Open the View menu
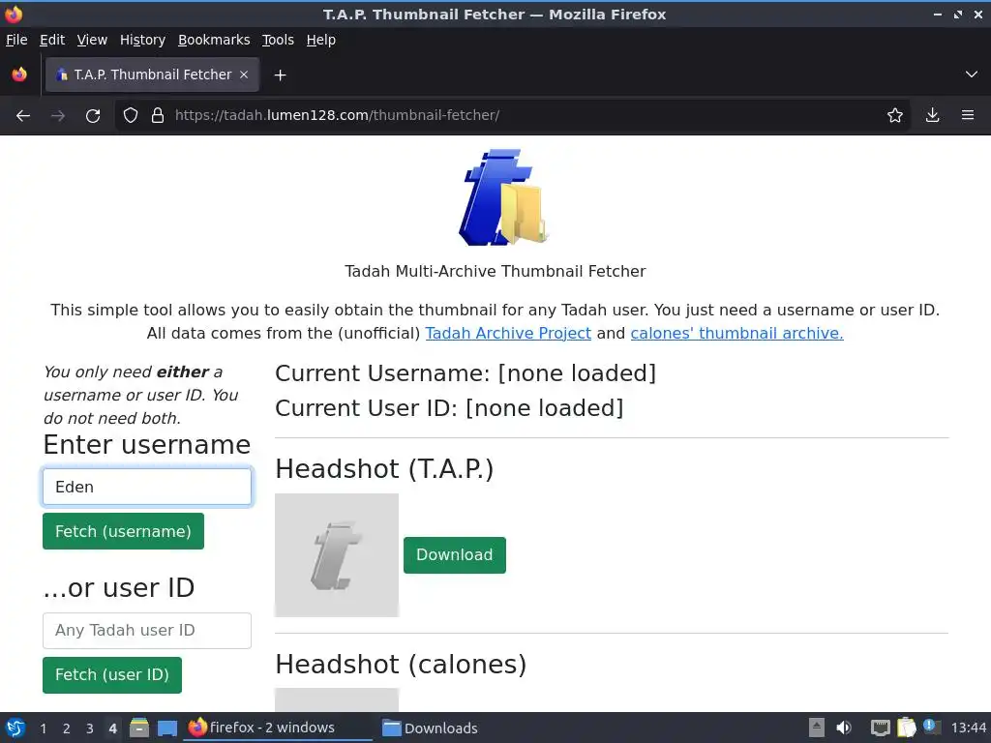This screenshot has width=991, height=743. tap(92, 40)
